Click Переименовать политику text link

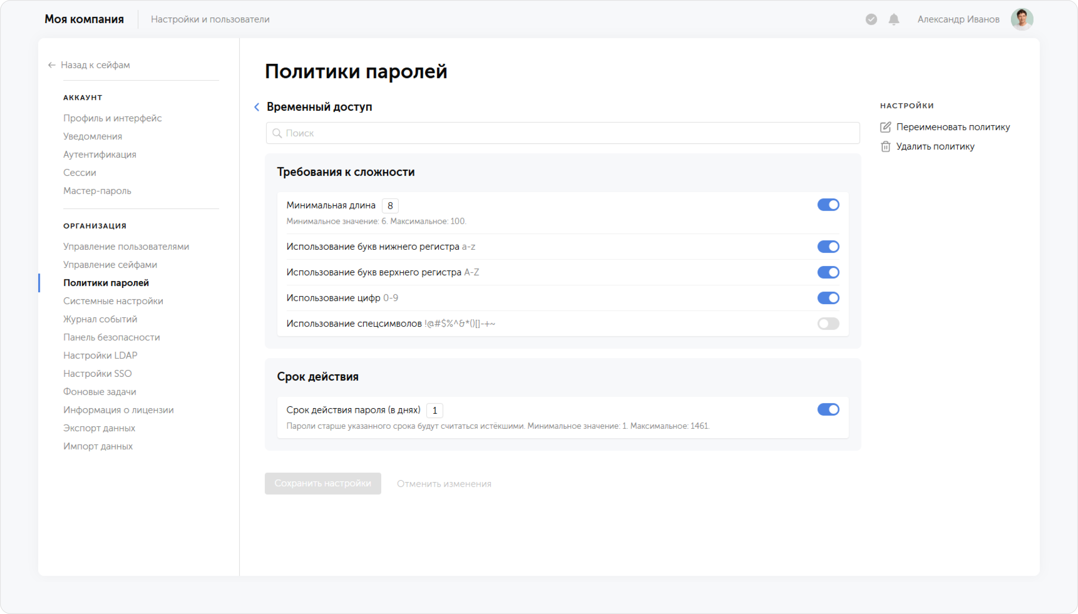[x=953, y=127]
